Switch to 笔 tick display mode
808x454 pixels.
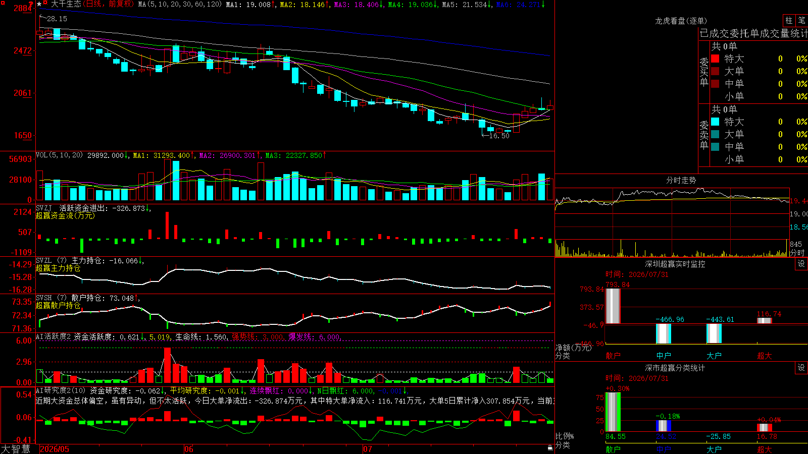tap(801, 21)
